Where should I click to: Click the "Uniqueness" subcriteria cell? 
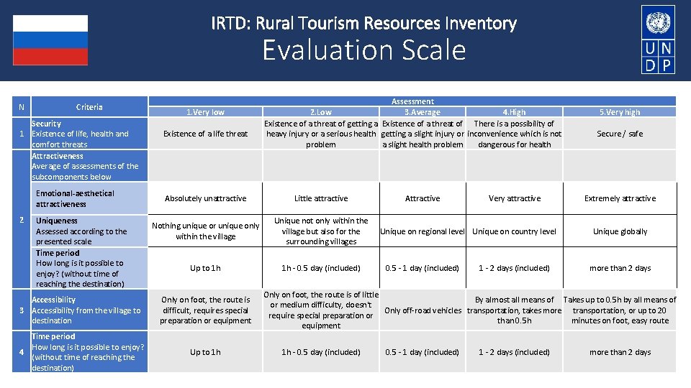pos(89,231)
